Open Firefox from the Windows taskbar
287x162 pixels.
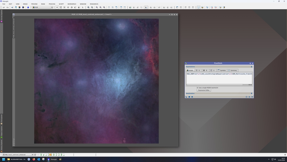[34, 159]
